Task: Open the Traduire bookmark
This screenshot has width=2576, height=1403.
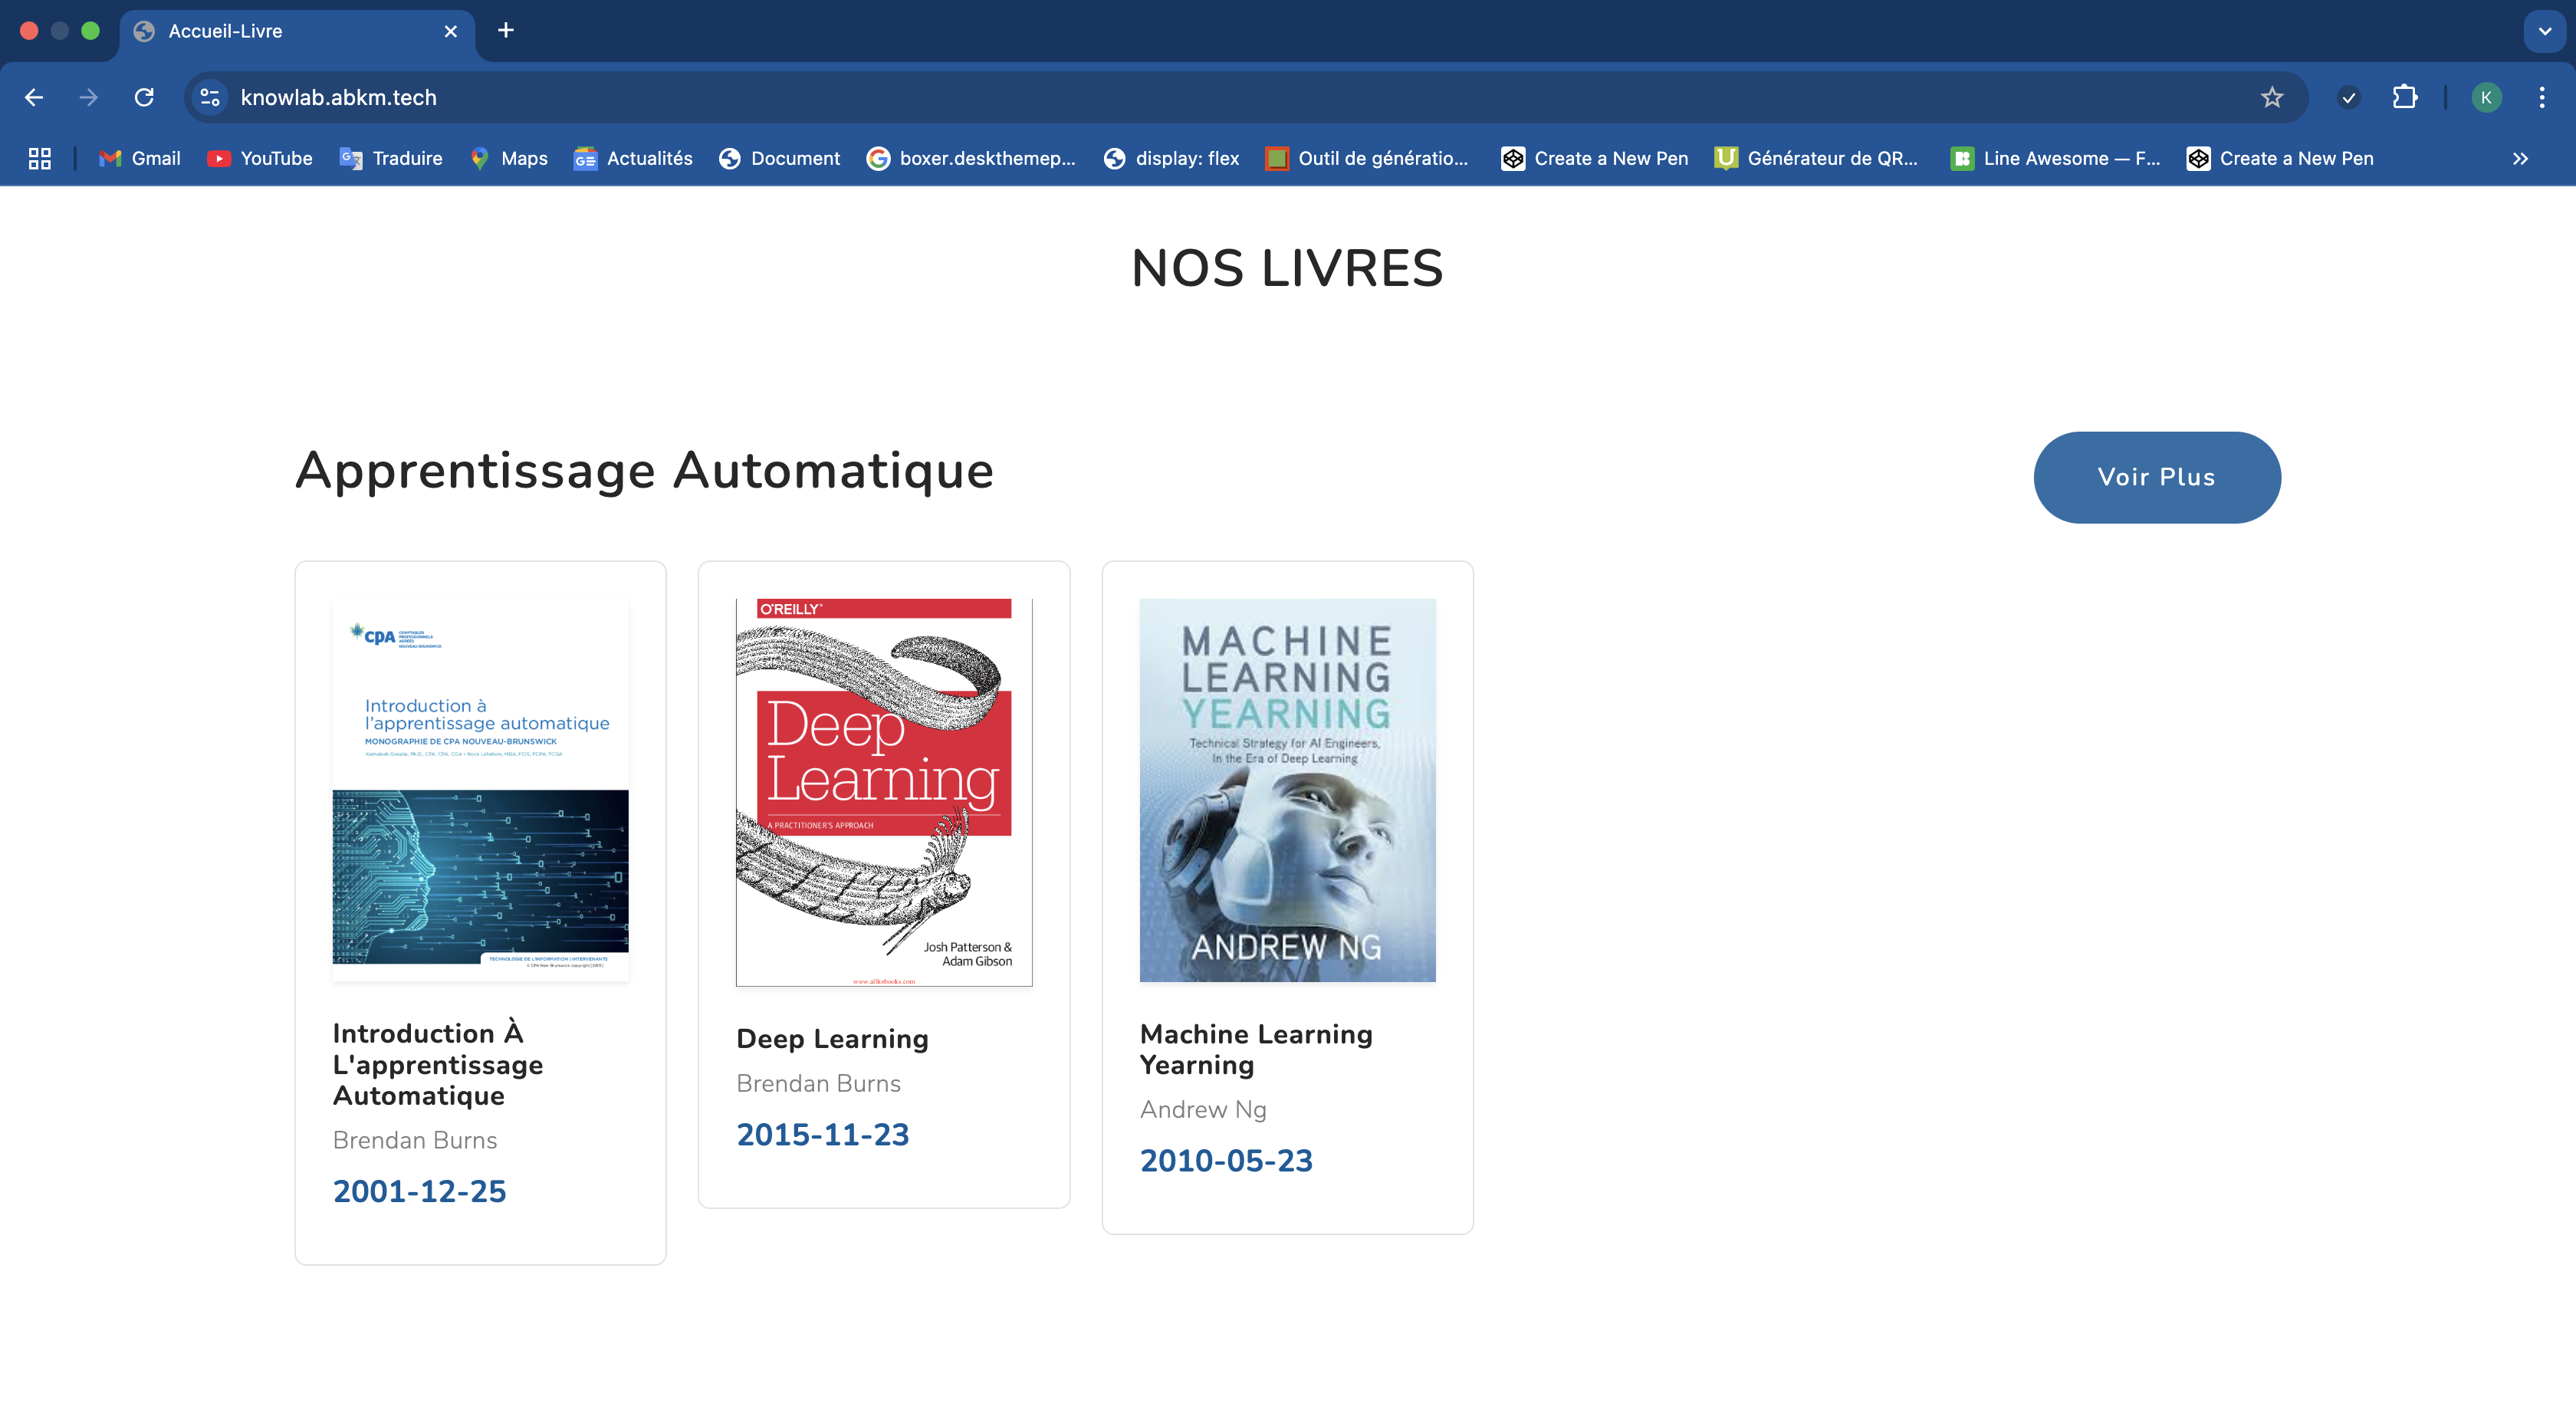Action: pyautogui.click(x=391, y=158)
